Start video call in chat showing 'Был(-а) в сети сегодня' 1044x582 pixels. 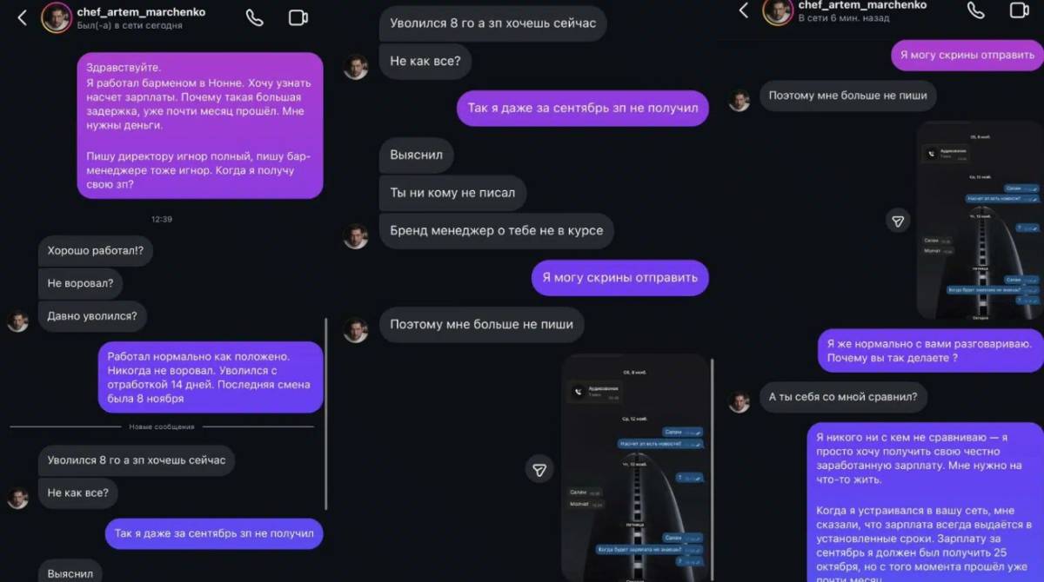point(298,17)
